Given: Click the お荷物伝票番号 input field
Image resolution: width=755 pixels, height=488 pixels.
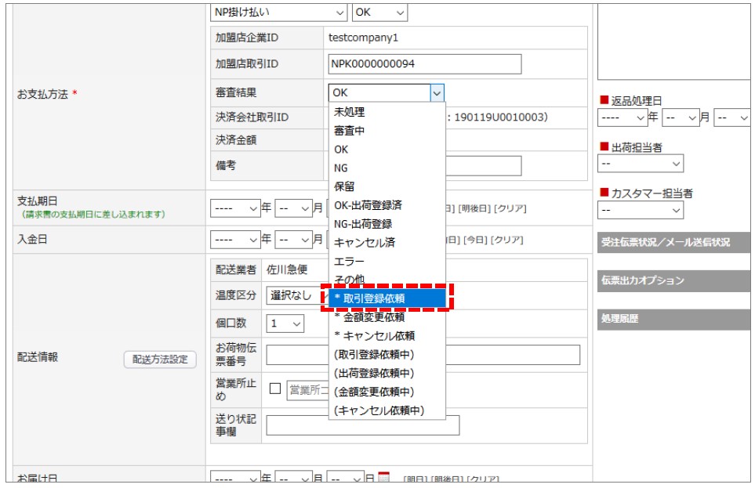Looking at the screenshot, I should [x=423, y=355].
